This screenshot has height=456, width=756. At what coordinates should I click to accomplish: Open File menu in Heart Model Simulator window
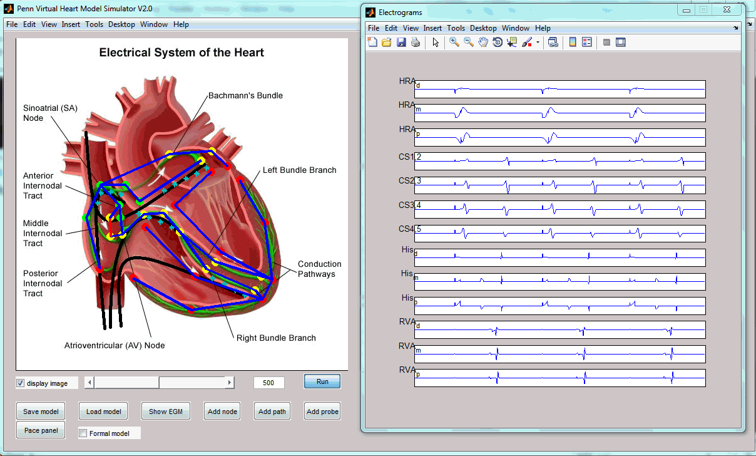coord(12,24)
